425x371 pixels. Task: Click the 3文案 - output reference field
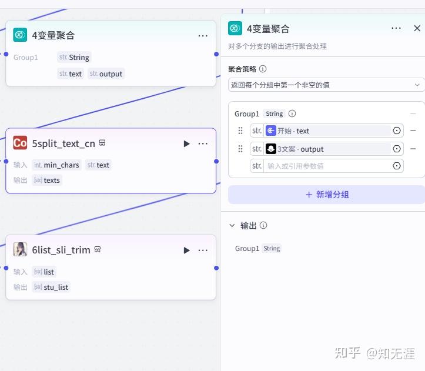327,149
